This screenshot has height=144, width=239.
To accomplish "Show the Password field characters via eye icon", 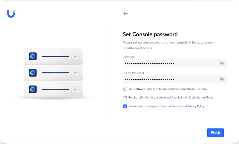I will click(x=222, y=63).
